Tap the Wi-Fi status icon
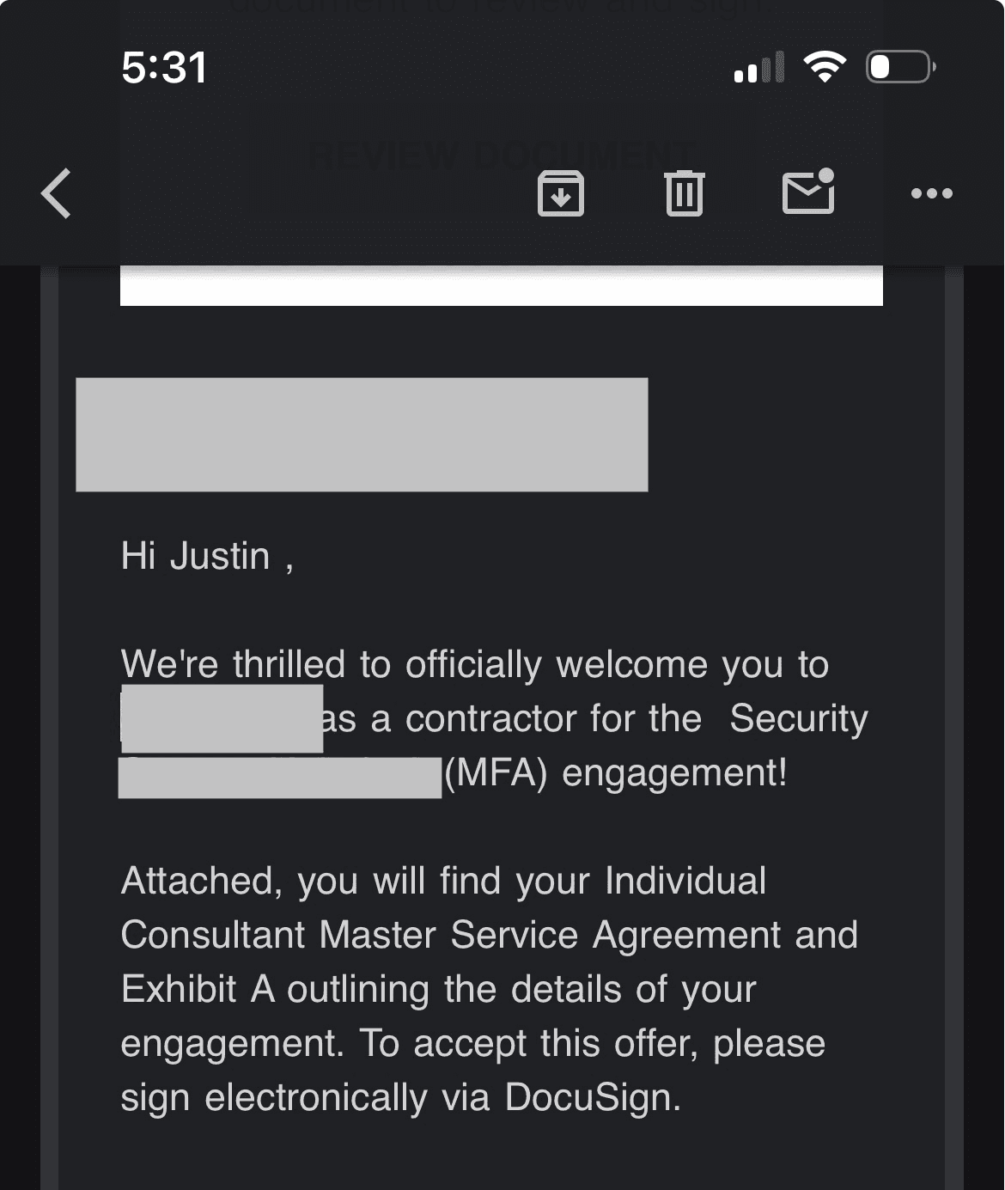1005x1190 pixels. tap(825, 66)
